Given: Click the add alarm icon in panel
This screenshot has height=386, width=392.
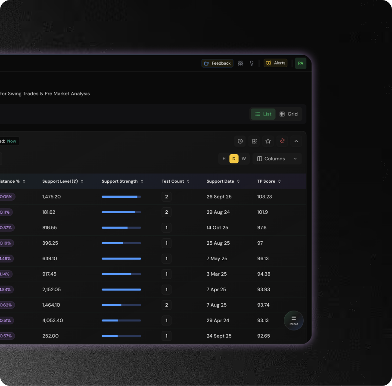Looking at the screenshot, I should [x=254, y=141].
